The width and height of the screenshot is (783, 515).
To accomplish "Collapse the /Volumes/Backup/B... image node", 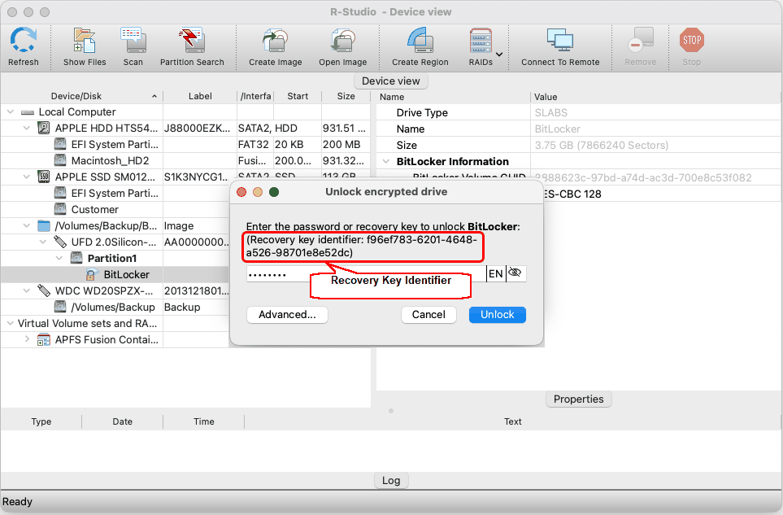I will pos(27,226).
